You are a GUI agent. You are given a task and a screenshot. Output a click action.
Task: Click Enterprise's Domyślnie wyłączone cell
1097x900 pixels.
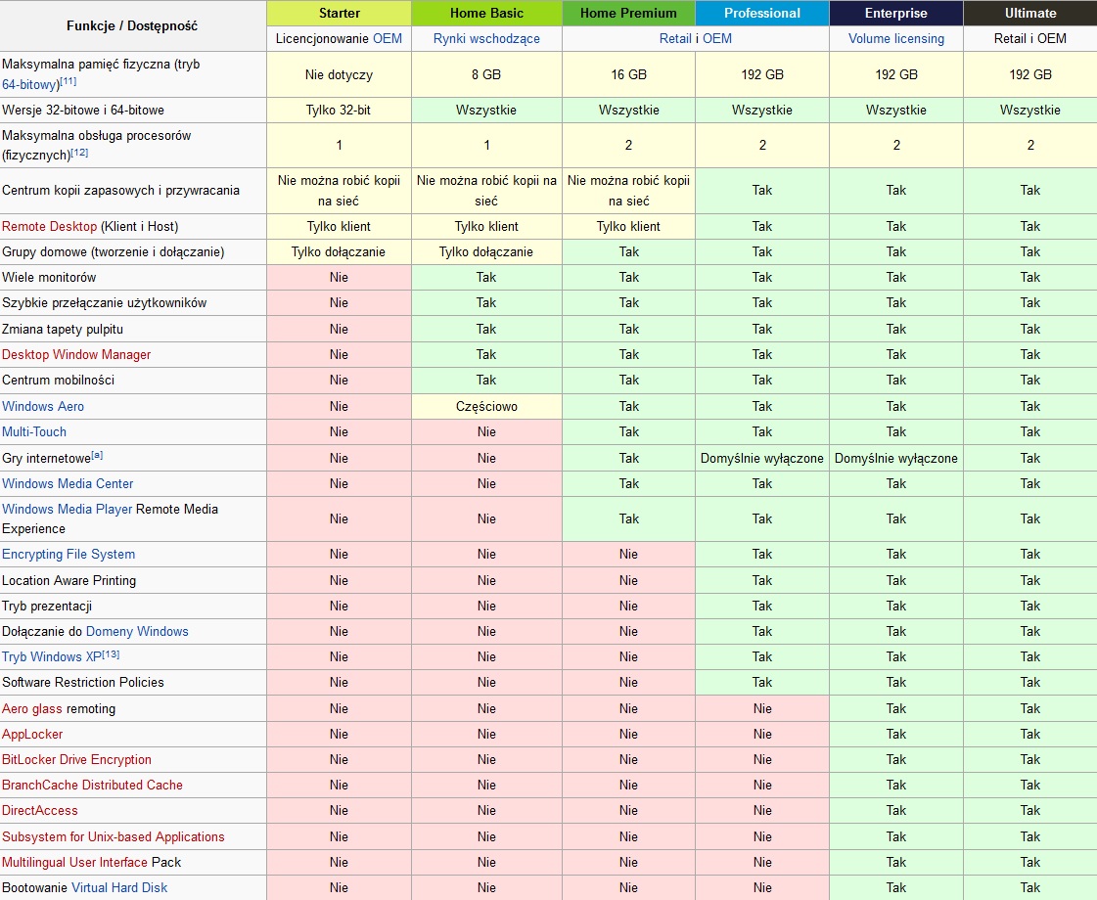point(896,458)
